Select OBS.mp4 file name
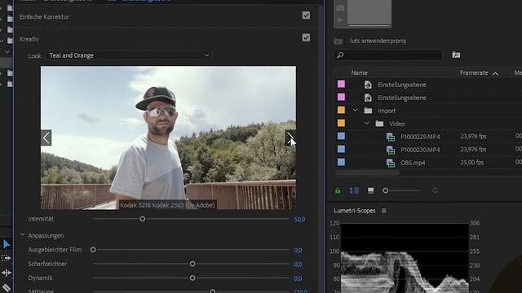522x293 pixels. [x=413, y=163]
